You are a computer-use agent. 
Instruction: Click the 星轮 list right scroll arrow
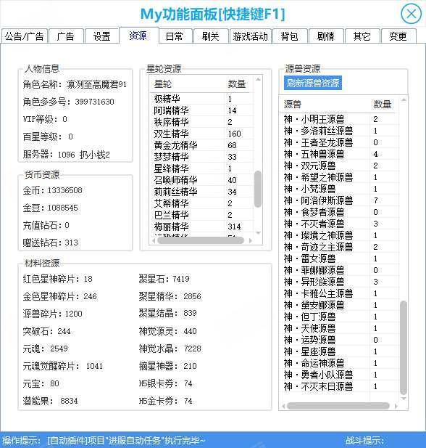coord(251,240)
